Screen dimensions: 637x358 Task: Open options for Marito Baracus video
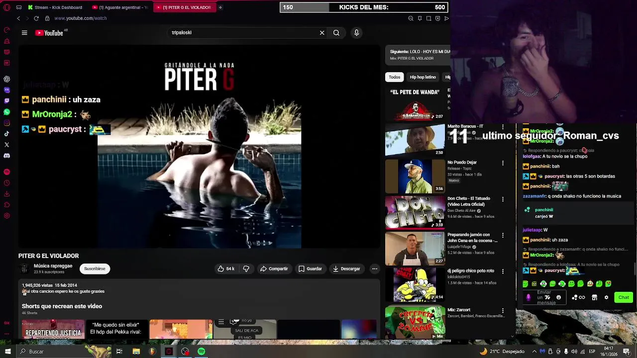(x=503, y=127)
